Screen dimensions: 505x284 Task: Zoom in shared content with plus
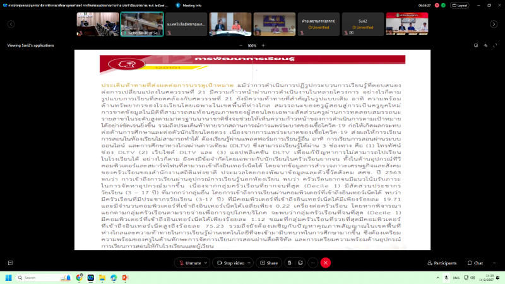(265, 45)
